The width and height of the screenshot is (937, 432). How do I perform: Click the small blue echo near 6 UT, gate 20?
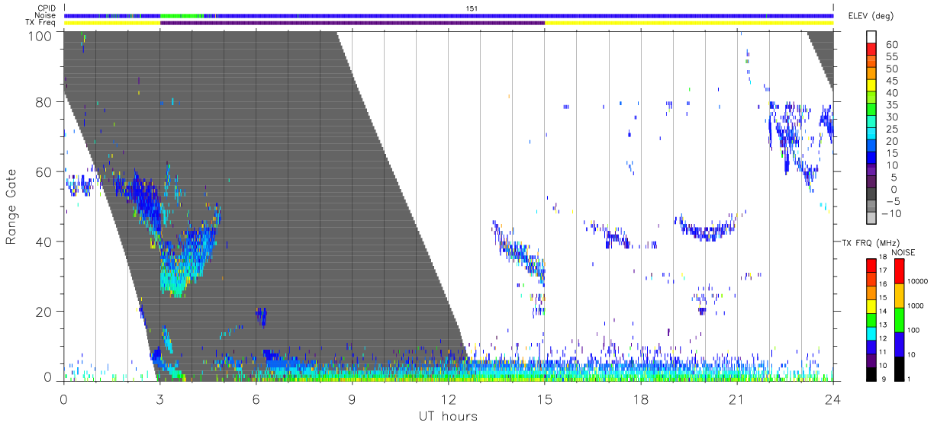click(x=261, y=316)
